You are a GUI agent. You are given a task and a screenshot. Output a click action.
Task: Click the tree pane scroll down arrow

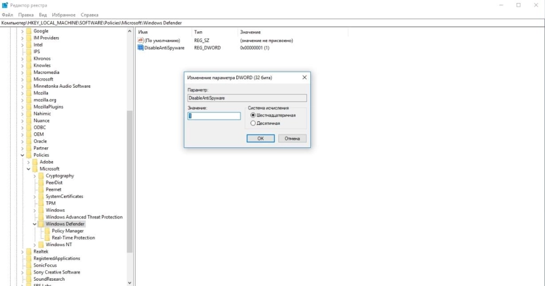point(130,283)
